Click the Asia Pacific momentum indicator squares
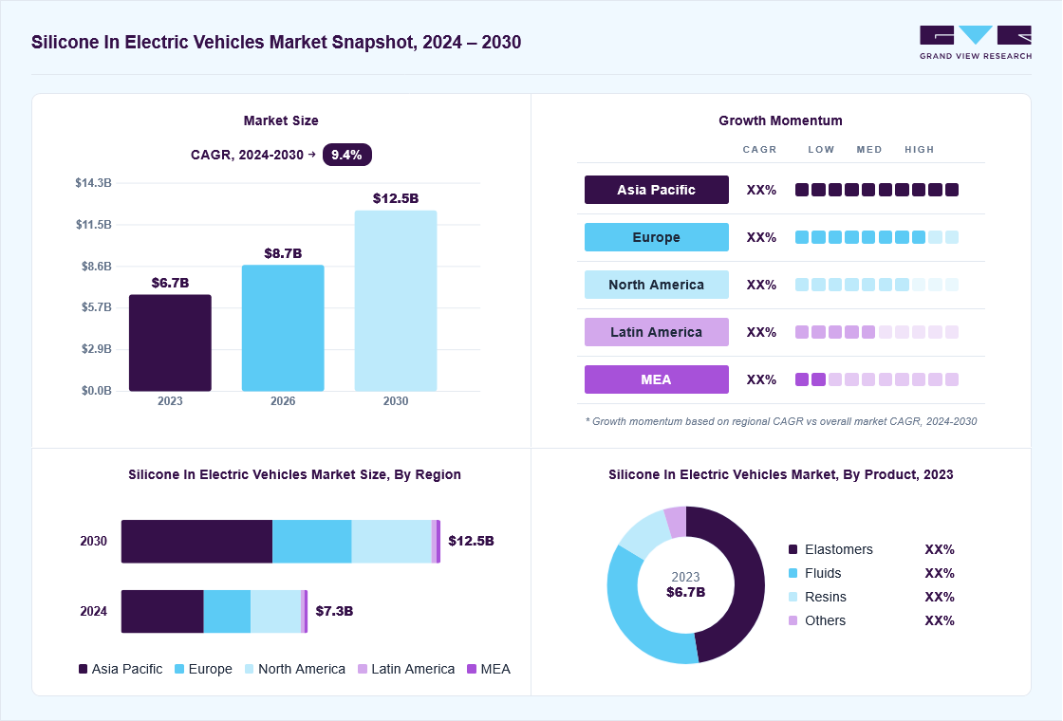 pyautogui.click(x=877, y=190)
